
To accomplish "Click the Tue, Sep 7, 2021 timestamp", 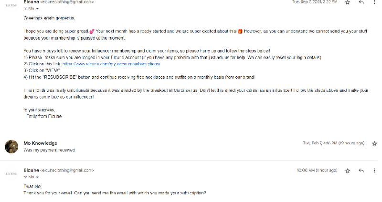I will [x=315, y=2].
